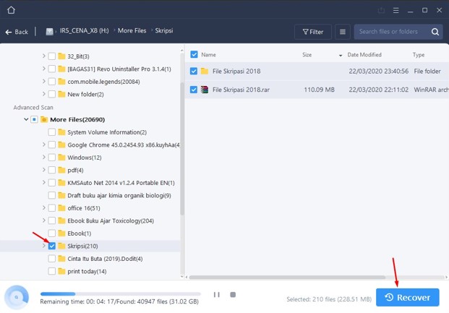This screenshot has height=313, width=449.
Task: Click the search magnifier icon
Action: [435, 32]
